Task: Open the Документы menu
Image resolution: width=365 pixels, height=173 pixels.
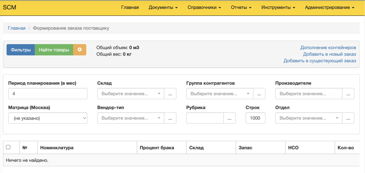Action: (163, 7)
